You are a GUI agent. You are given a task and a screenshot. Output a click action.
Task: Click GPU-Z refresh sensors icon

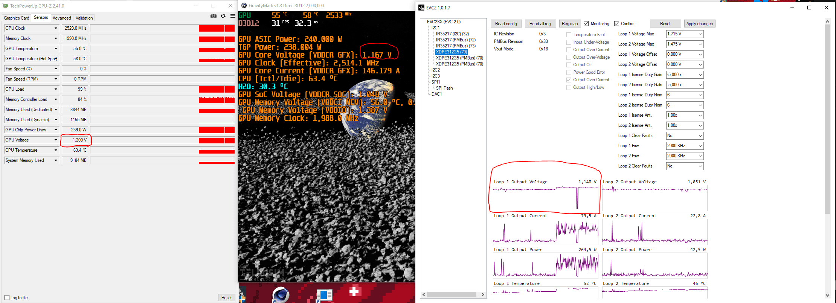coord(223,16)
